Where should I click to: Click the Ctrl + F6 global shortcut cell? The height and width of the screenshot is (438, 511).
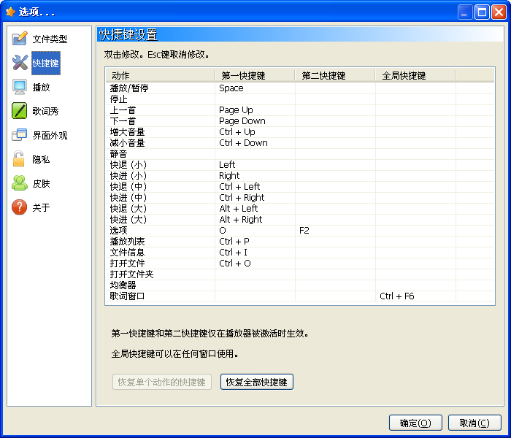[x=397, y=296]
